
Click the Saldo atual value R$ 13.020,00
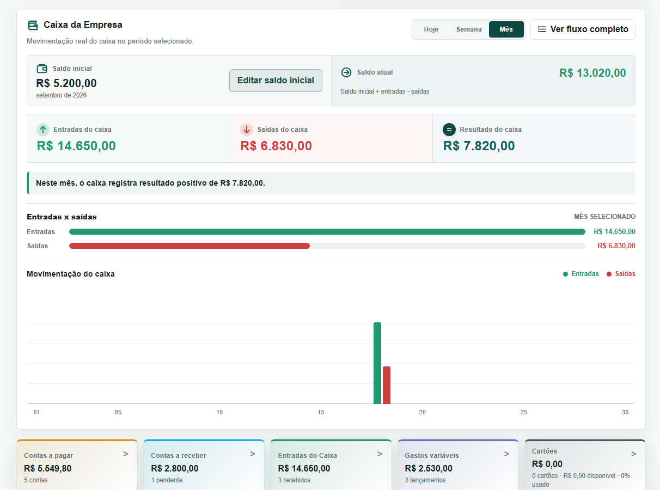pos(592,73)
